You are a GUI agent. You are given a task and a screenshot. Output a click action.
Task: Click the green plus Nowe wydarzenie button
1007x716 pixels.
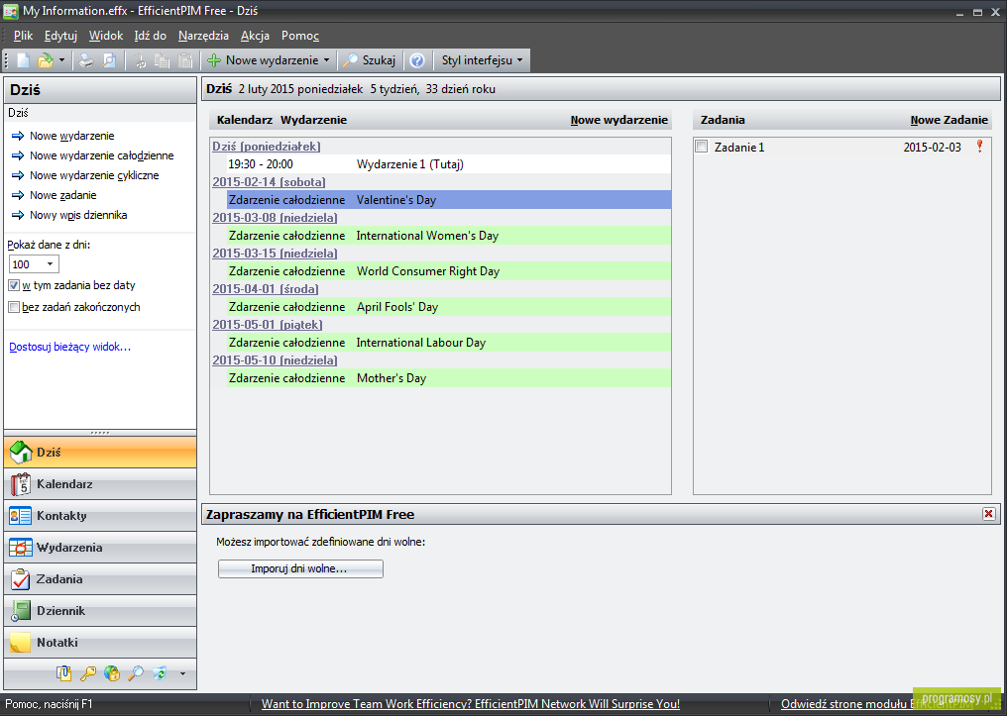click(262, 60)
